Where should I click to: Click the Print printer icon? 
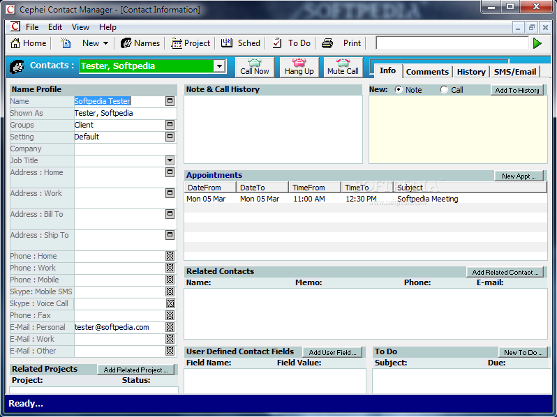[x=327, y=43]
